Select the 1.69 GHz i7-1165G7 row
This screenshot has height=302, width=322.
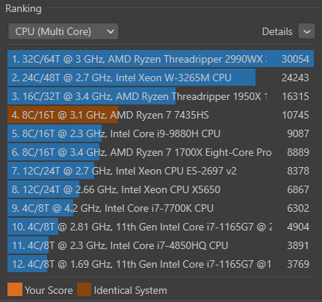161,264
